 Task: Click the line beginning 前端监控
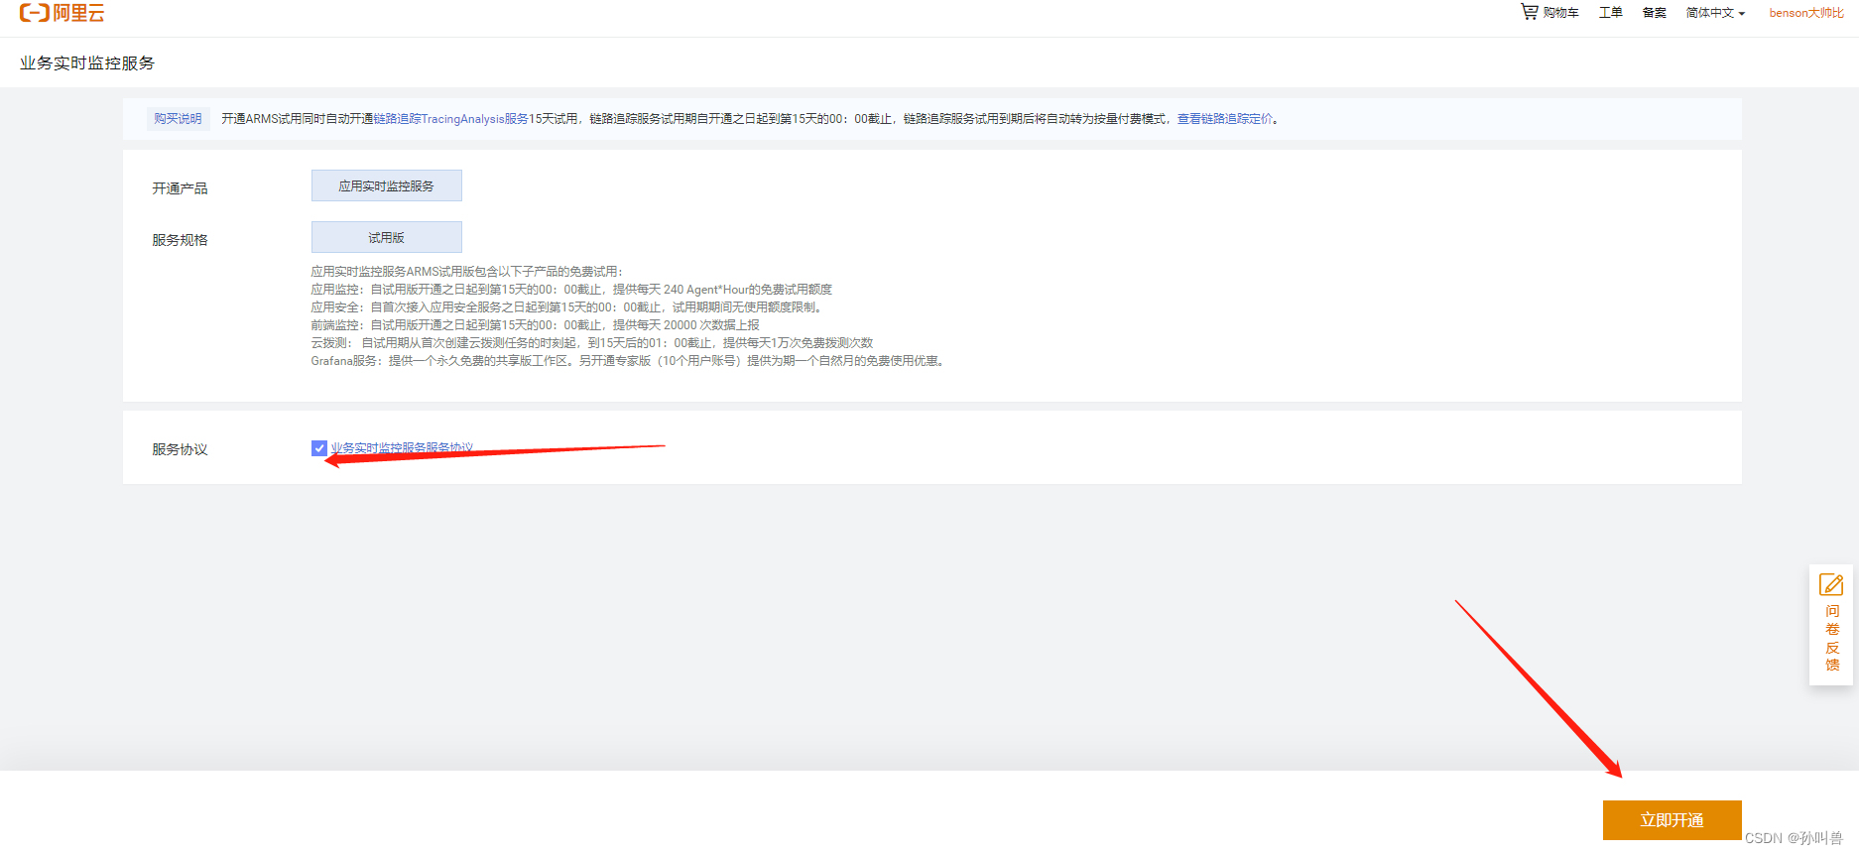536,325
